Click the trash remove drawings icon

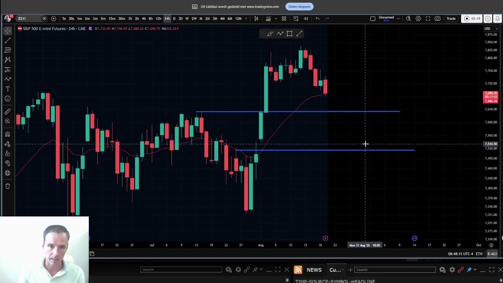coord(7,186)
